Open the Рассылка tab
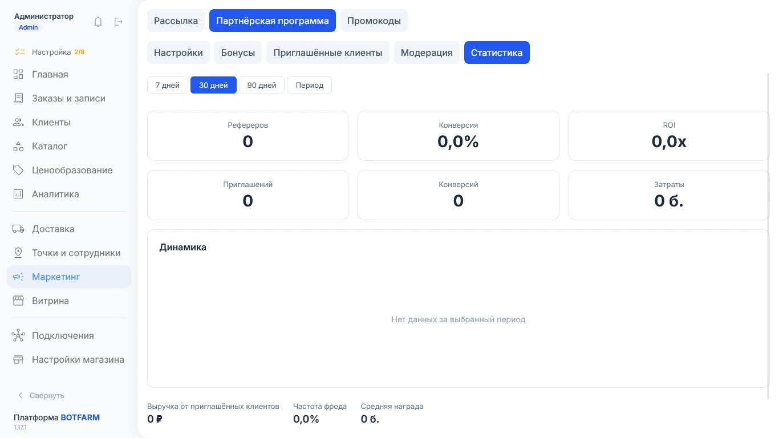Screen dimensions: 779x438 (x=176, y=21)
